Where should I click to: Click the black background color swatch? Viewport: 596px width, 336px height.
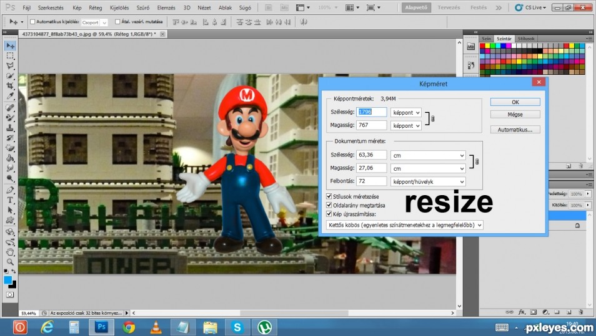[13, 285]
